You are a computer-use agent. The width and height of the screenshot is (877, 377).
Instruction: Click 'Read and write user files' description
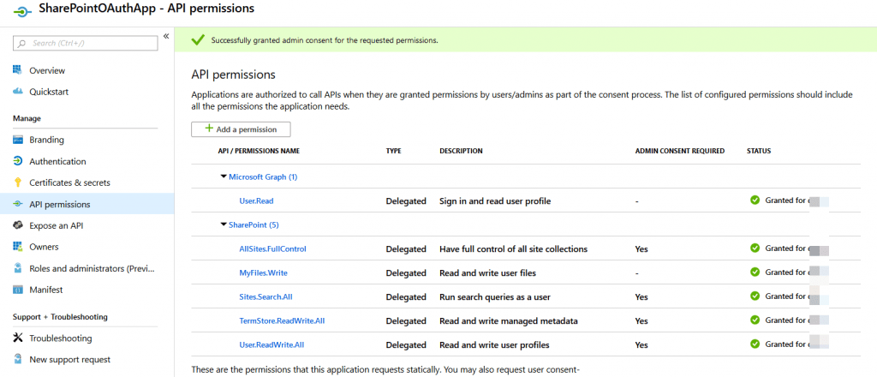487,273
